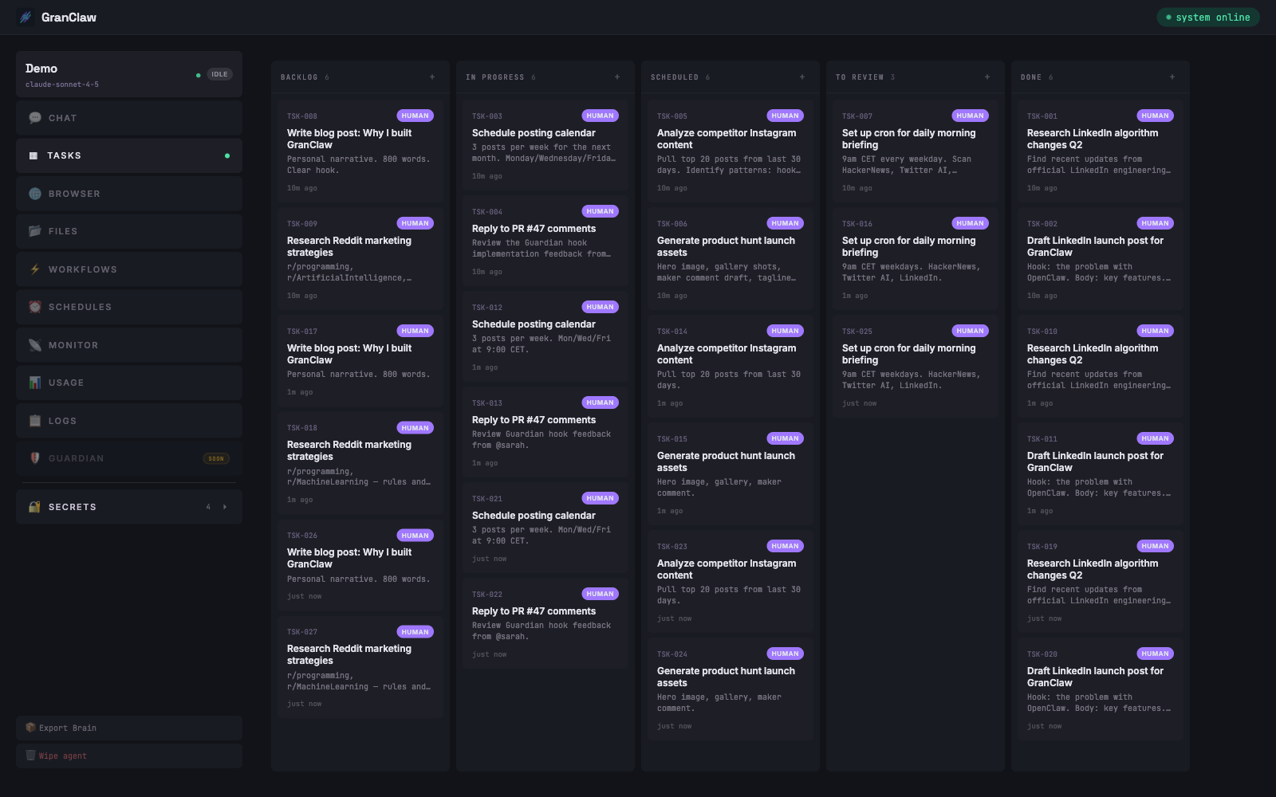Viewport: 1276px width, 797px height.
Task: Open the Demo agent panel
Action: [x=128, y=74]
